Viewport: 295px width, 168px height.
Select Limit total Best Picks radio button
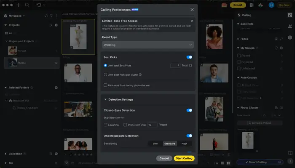[105, 65]
